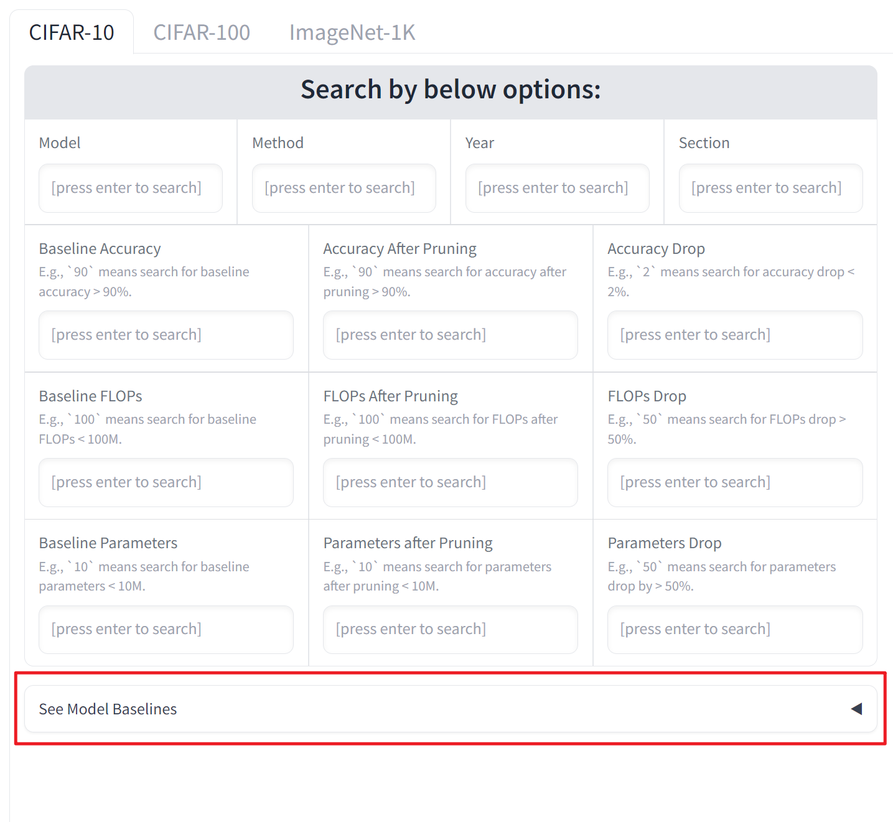Screen dimensions: 893x822
Task: Click hint text 'FLOPs drop > 50%'
Action: (x=727, y=429)
